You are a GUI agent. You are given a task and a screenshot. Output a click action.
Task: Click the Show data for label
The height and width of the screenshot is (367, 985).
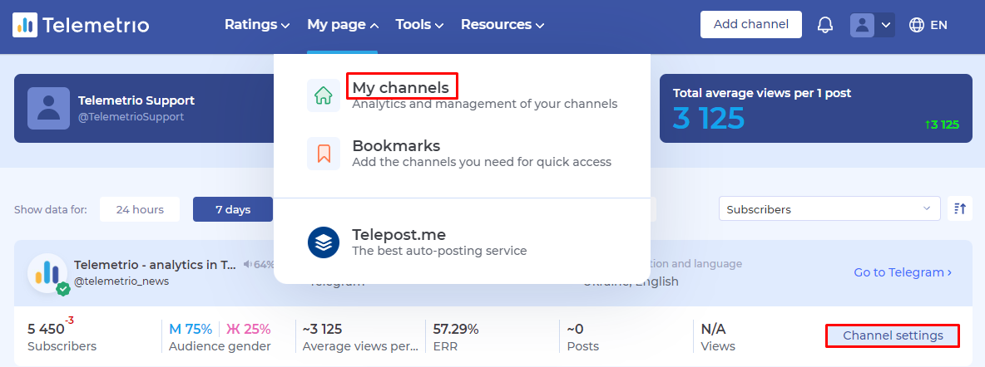(x=50, y=209)
